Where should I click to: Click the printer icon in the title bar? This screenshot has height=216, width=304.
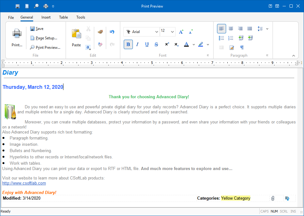click(x=46, y=6)
